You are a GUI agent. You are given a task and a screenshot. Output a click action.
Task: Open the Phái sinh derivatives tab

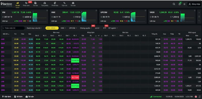pyautogui.click(x=26, y=4)
